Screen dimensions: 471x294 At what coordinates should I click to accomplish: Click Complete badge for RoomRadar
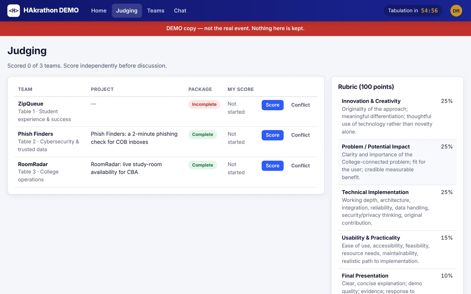[x=203, y=165]
